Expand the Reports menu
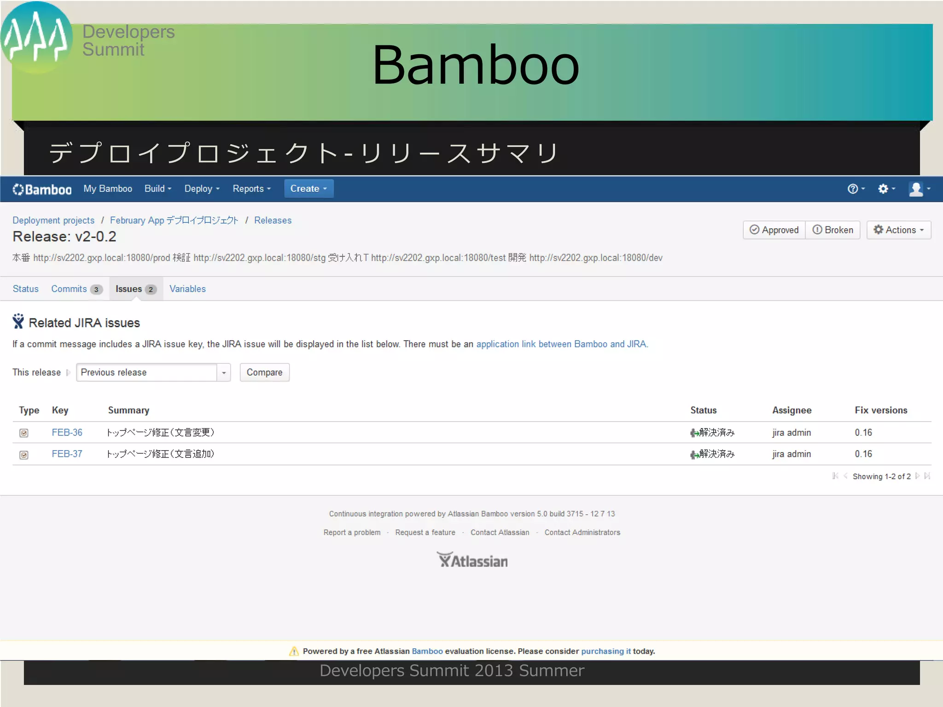 coord(252,189)
